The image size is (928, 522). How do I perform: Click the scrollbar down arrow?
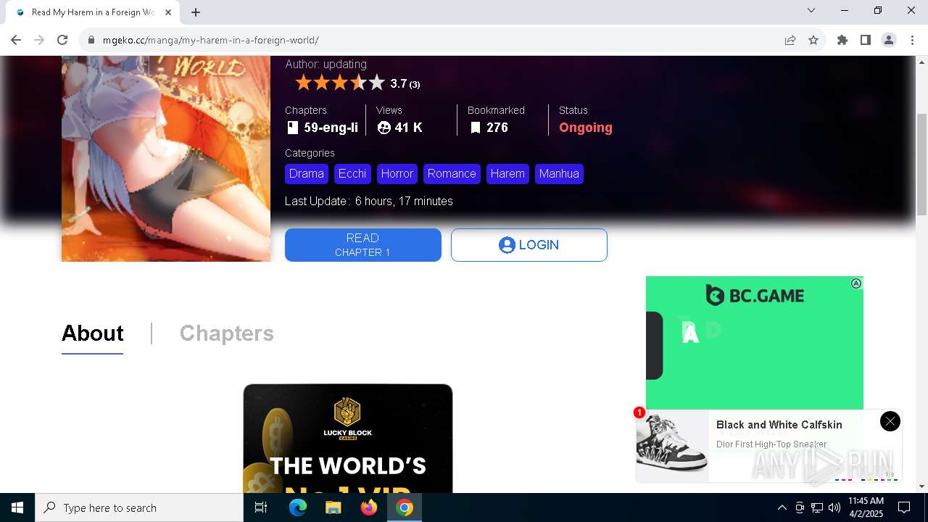tap(921, 486)
